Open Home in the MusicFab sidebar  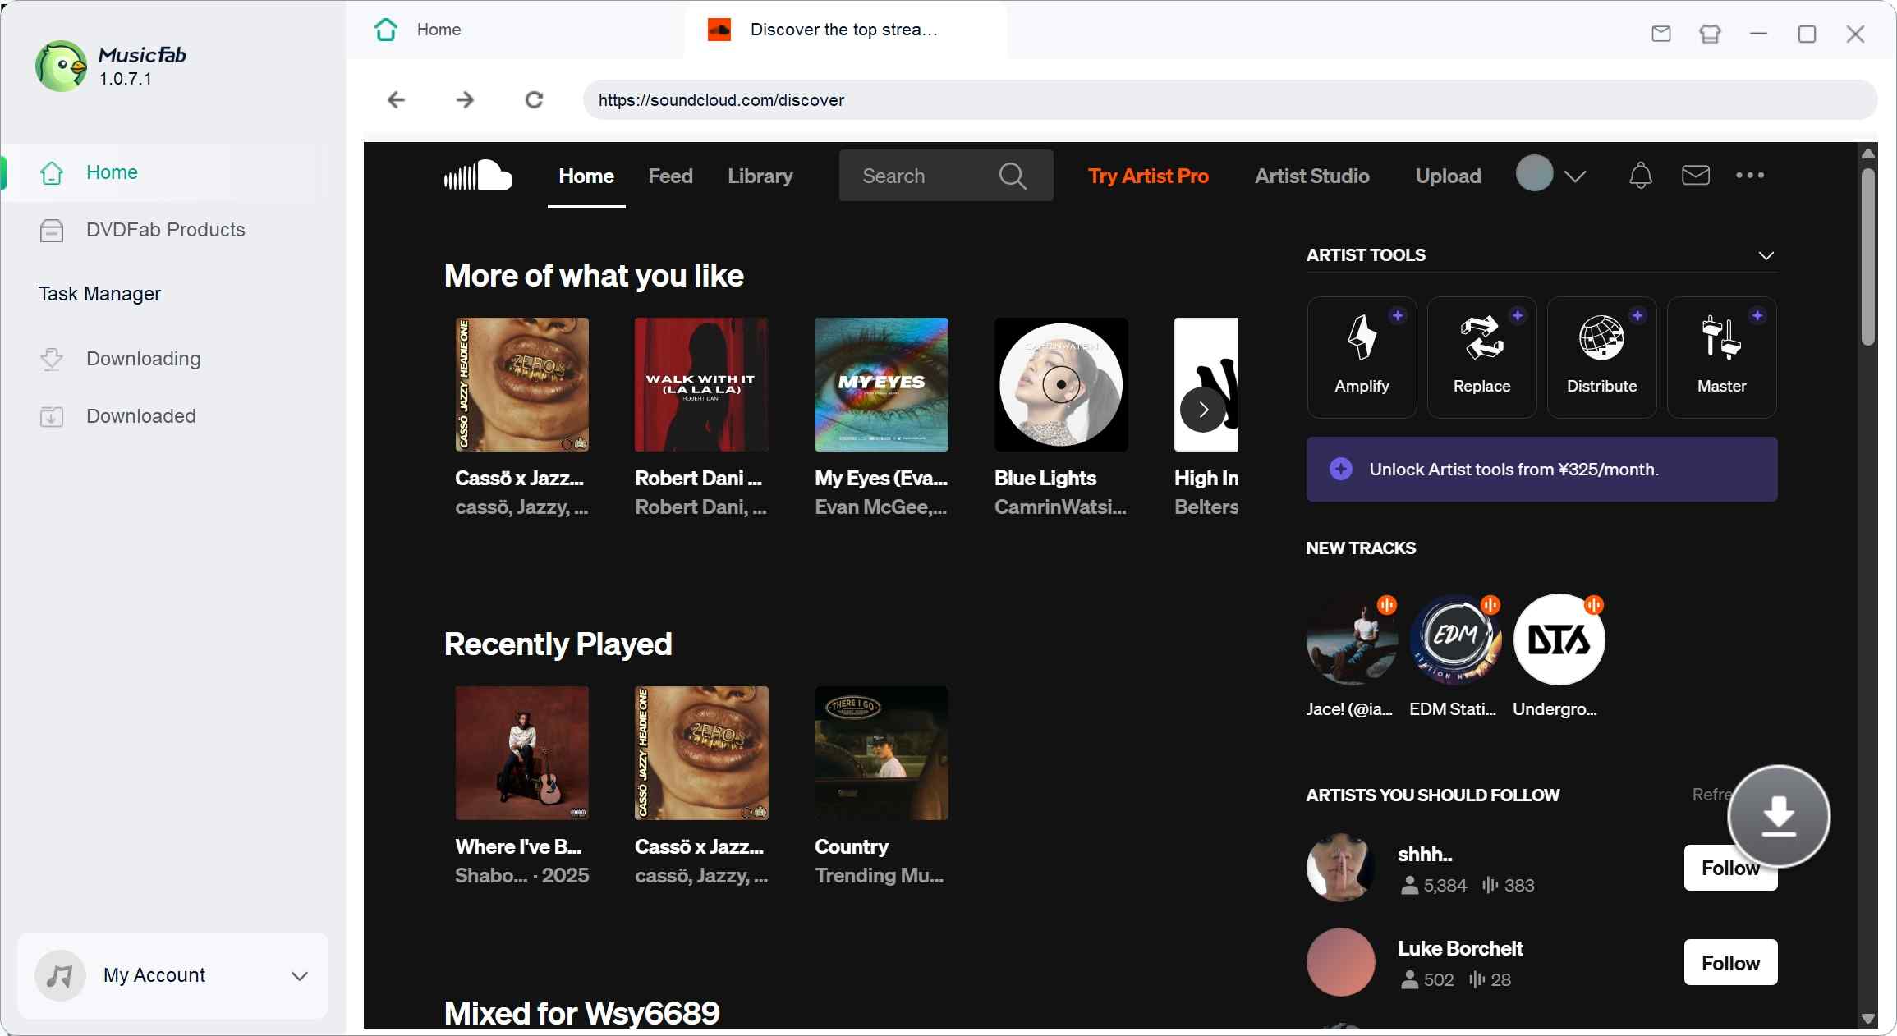coord(172,172)
